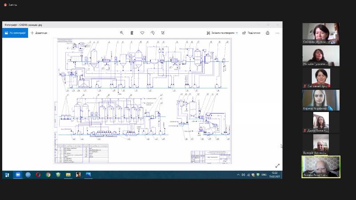Image resolution: width=356 pixels, height=200 pixels.
Task: Click the 'Усі фотографії' button
Action: pos(15,33)
